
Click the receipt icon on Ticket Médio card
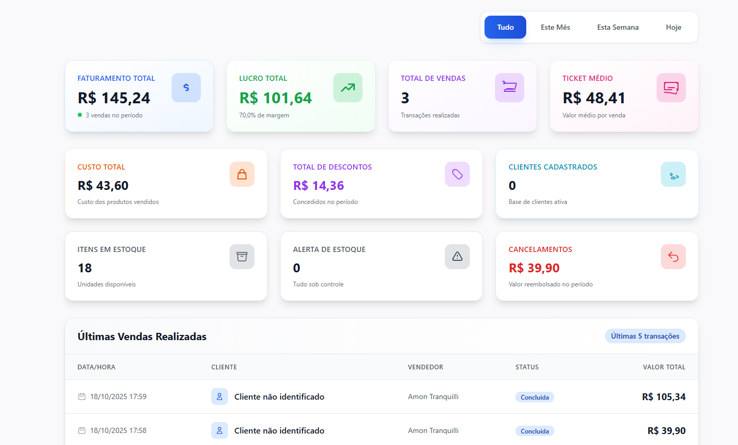pos(671,87)
